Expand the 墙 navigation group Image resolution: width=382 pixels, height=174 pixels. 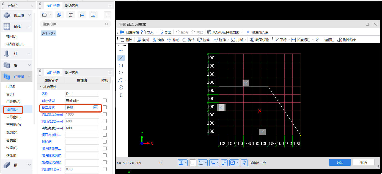click(x=29, y=65)
